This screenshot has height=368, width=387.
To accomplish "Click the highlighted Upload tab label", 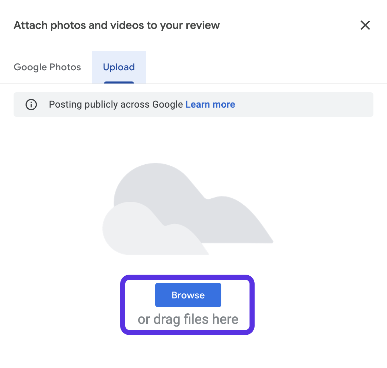I will [x=119, y=67].
